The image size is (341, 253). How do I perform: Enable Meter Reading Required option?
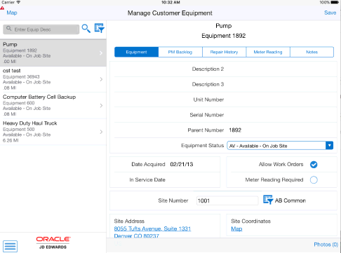(x=314, y=180)
